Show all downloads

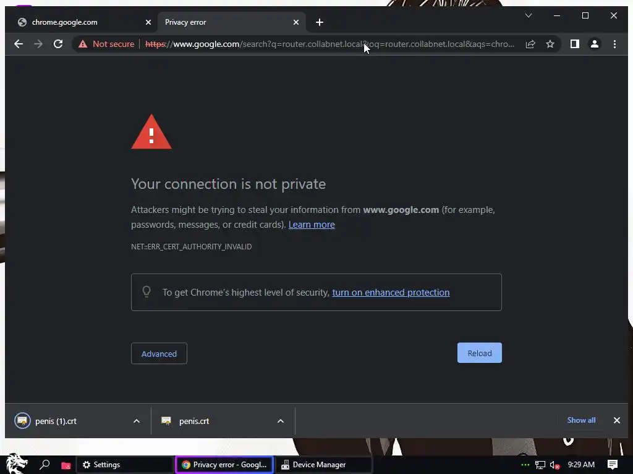point(581,420)
